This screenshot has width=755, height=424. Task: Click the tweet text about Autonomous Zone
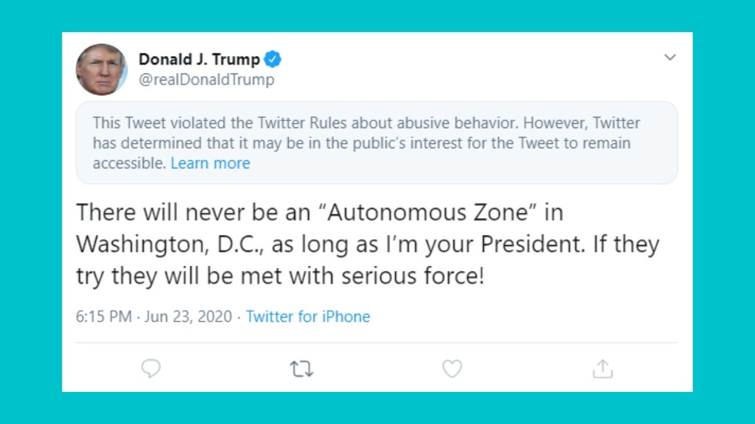(368, 244)
